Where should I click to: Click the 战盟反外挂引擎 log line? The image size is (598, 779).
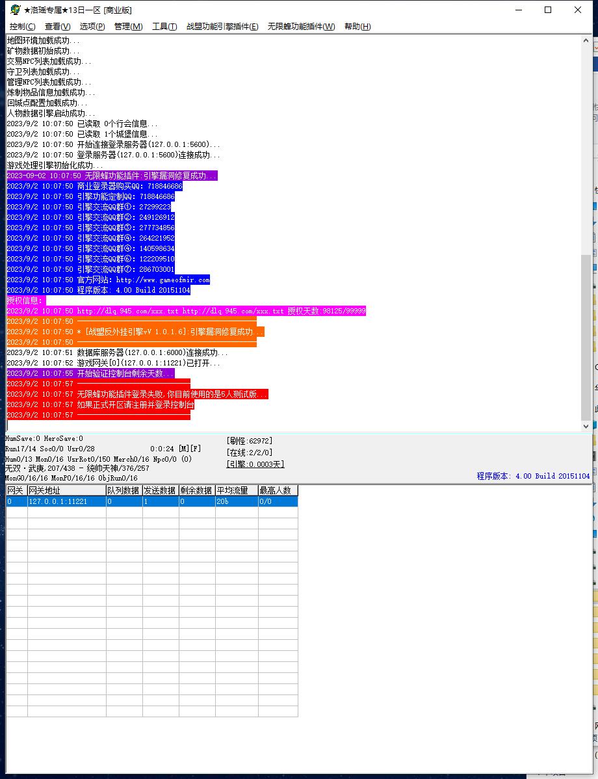click(136, 332)
